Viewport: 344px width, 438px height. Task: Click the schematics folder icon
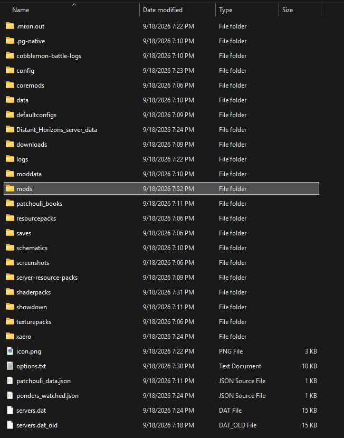(10, 248)
